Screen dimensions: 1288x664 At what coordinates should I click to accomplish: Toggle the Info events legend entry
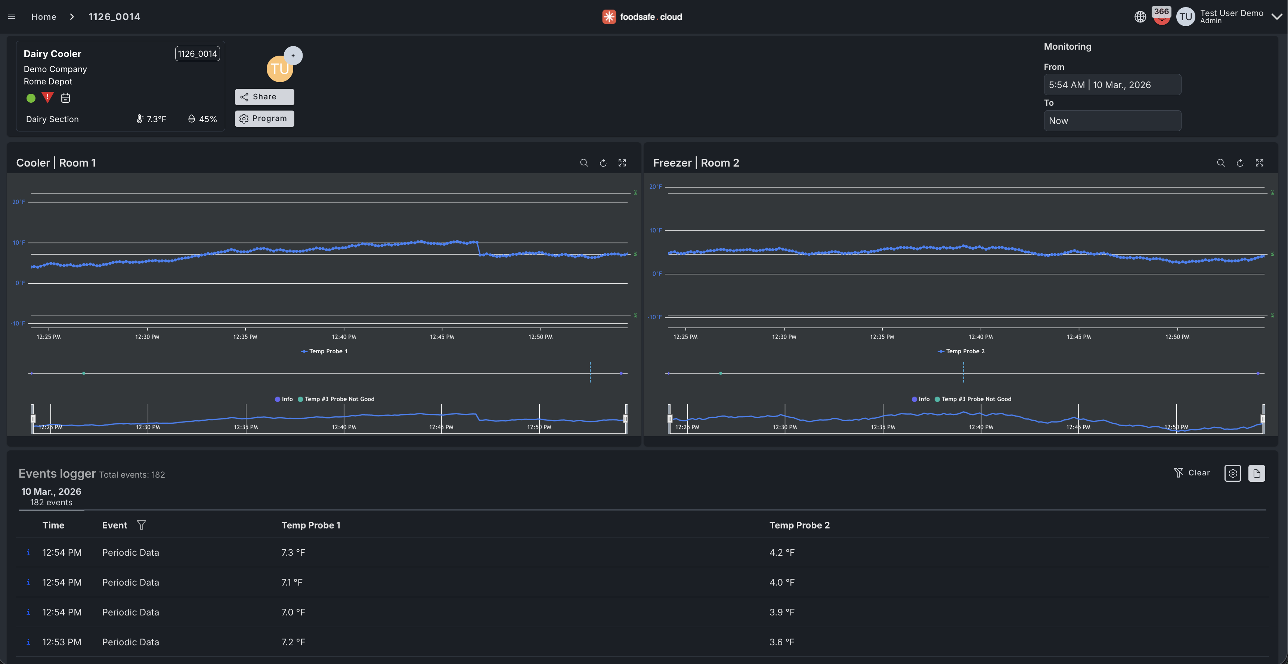284,398
